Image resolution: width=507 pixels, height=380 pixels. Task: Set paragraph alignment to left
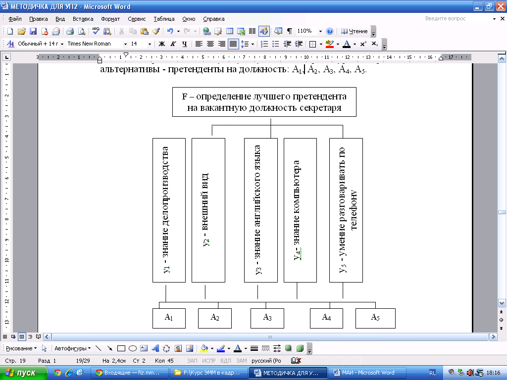(x=199, y=44)
